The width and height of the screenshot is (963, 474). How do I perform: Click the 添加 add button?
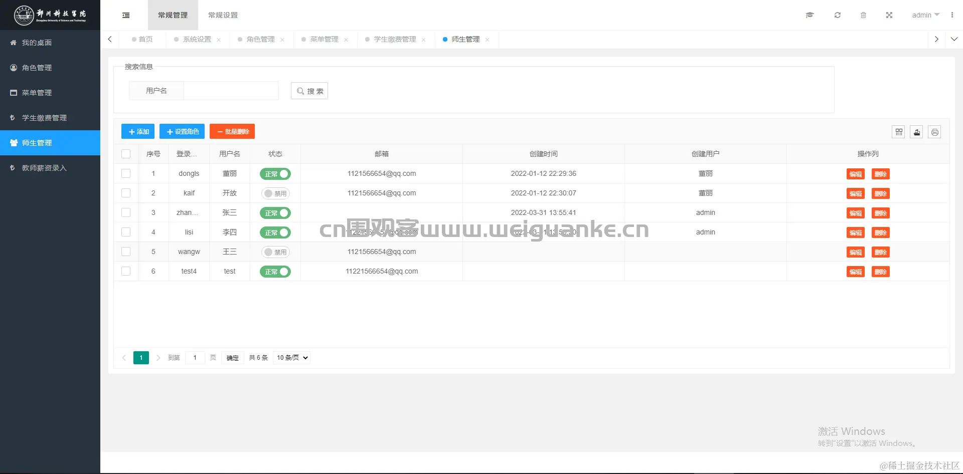[x=138, y=131]
